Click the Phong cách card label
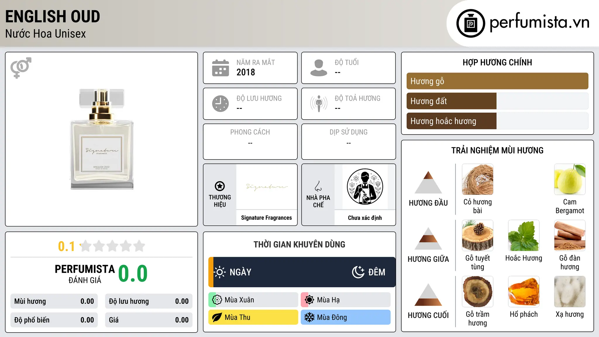 [250, 132]
